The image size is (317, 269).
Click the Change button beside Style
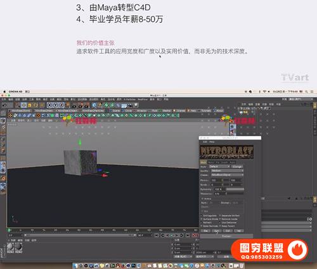[237, 167]
